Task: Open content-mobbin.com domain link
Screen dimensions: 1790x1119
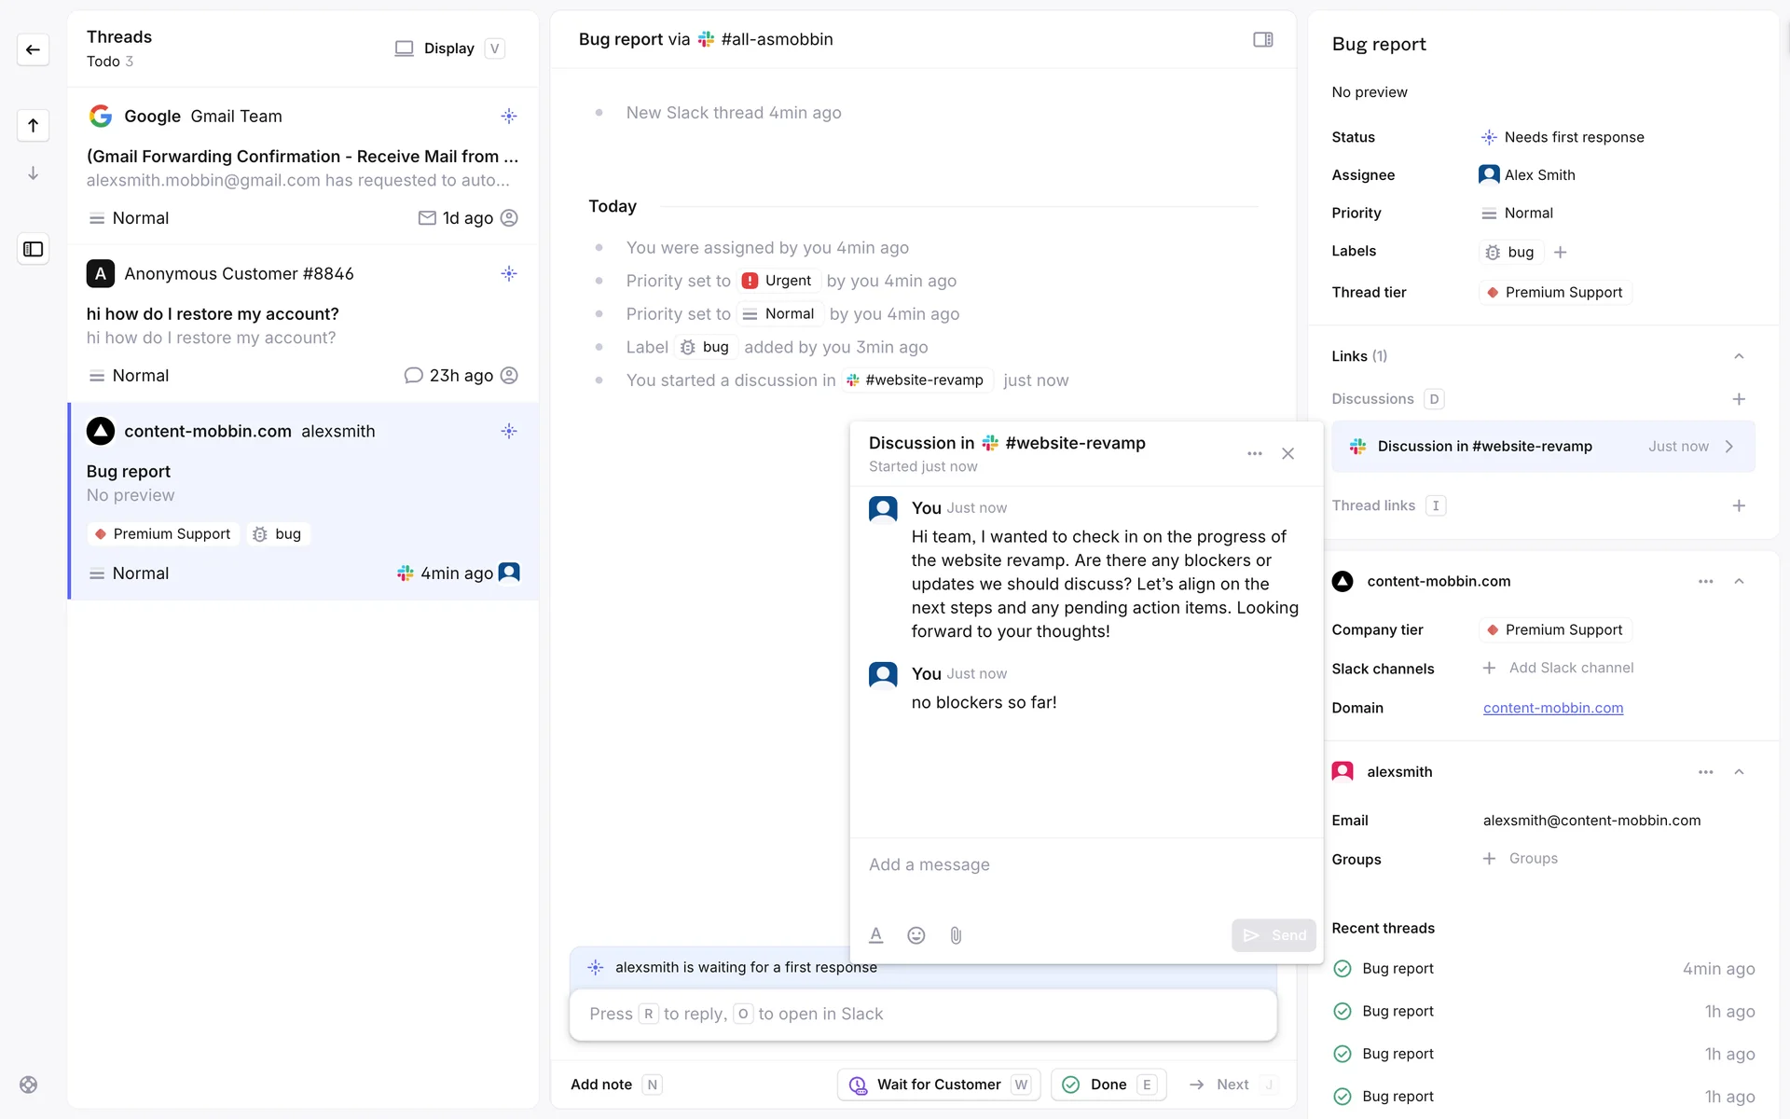Action: click(1552, 708)
